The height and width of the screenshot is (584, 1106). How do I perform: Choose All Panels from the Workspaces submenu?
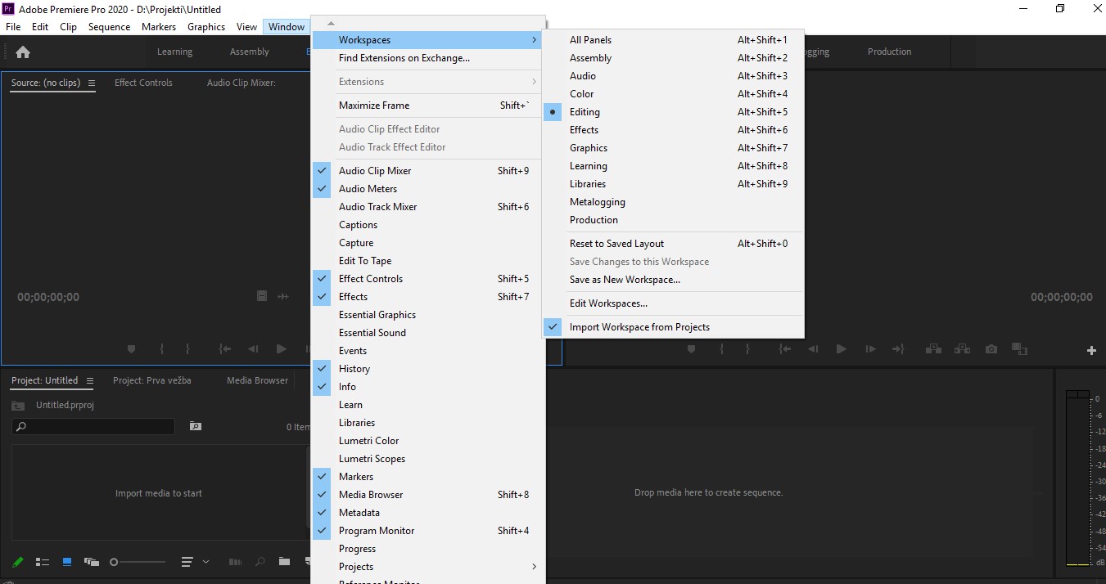674,40
